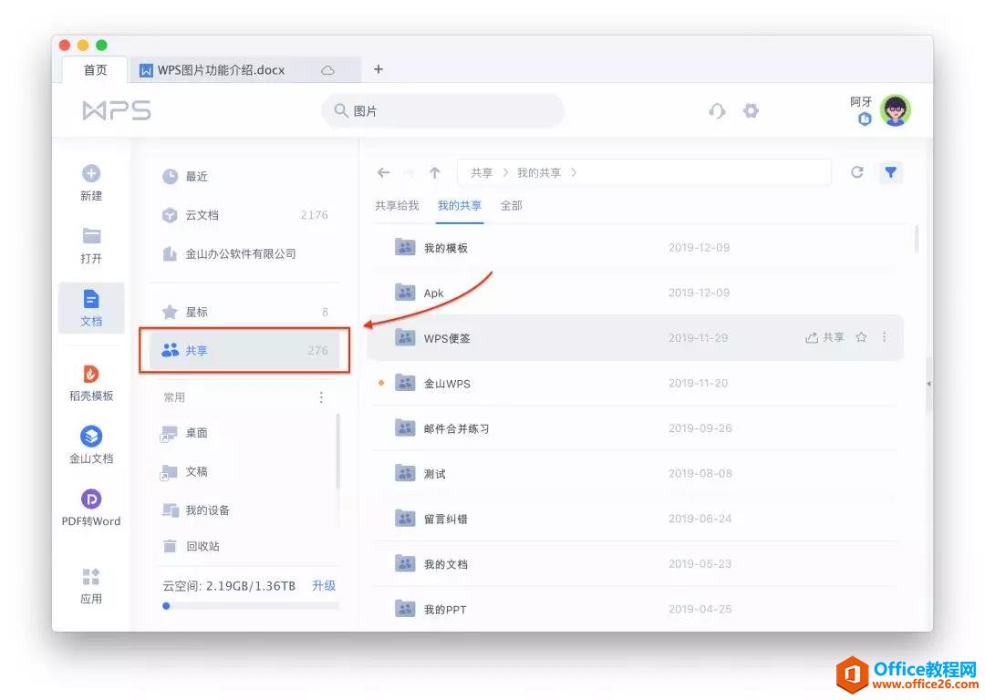Open 云文档 cloud documents
The image size is (985, 700).
(244, 215)
